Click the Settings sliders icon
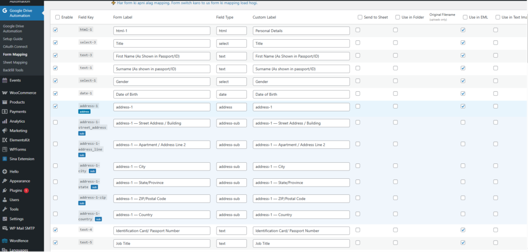Screen dimensions: 528x252 [5, 219]
